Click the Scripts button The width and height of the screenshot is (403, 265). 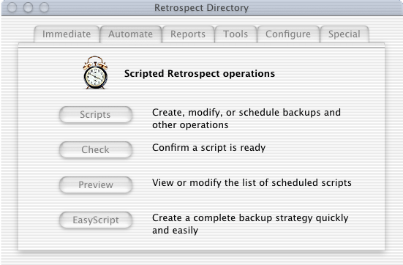coord(96,114)
